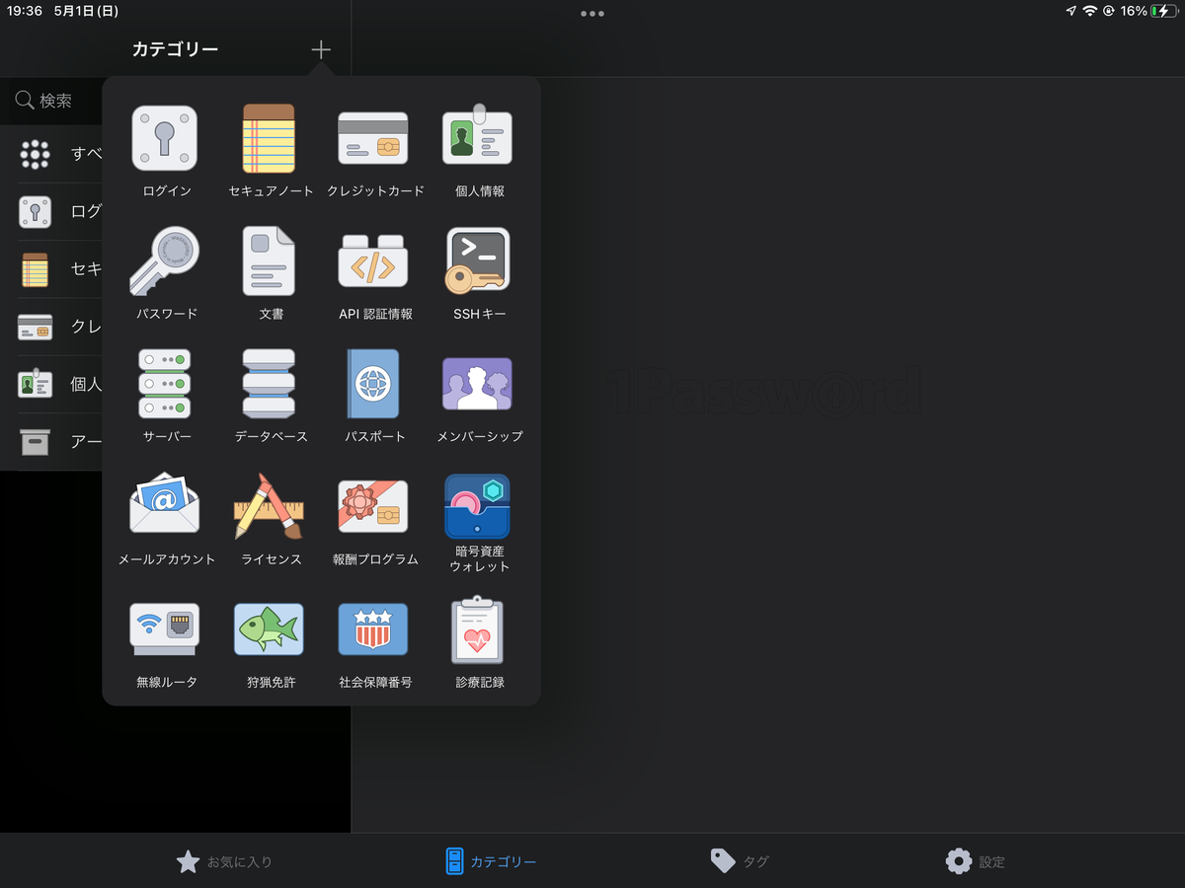Choose the メールアカウント envelope icon

click(x=164, y=505)
